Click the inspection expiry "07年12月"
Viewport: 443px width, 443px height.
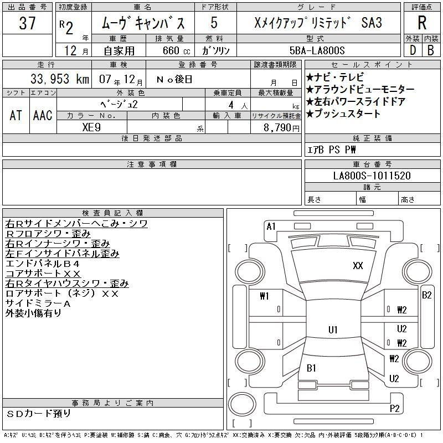pyautogui.click(x=121, y=79)
